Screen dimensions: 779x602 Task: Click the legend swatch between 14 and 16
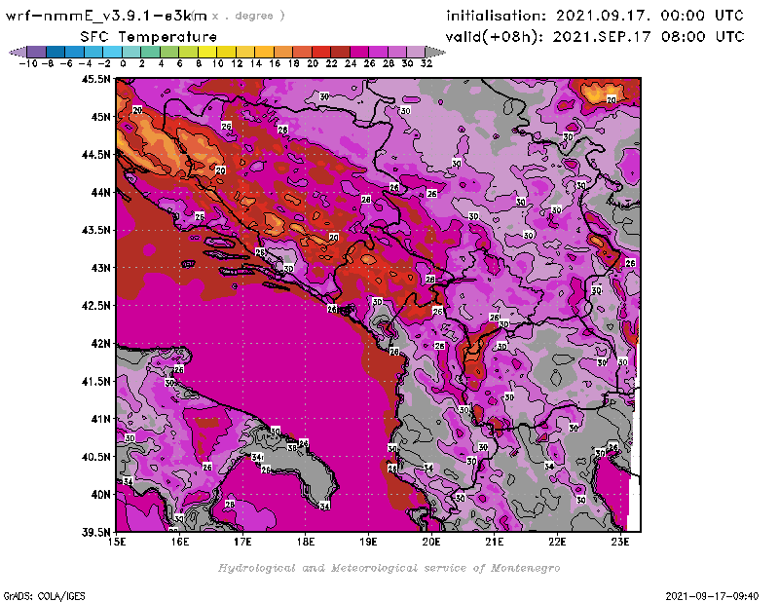[264, 52]
